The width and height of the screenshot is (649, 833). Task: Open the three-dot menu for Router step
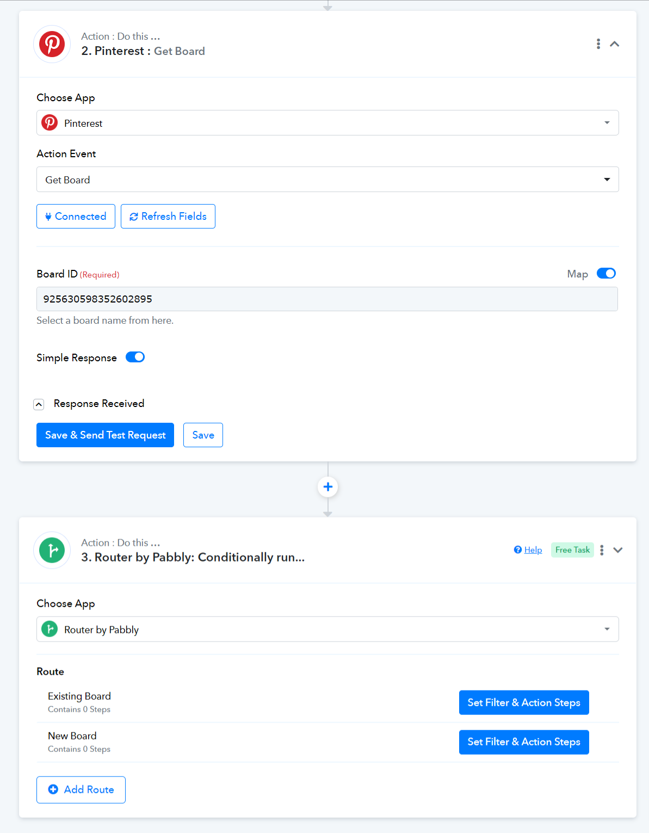pyautogui.click(x=602, y=550)
